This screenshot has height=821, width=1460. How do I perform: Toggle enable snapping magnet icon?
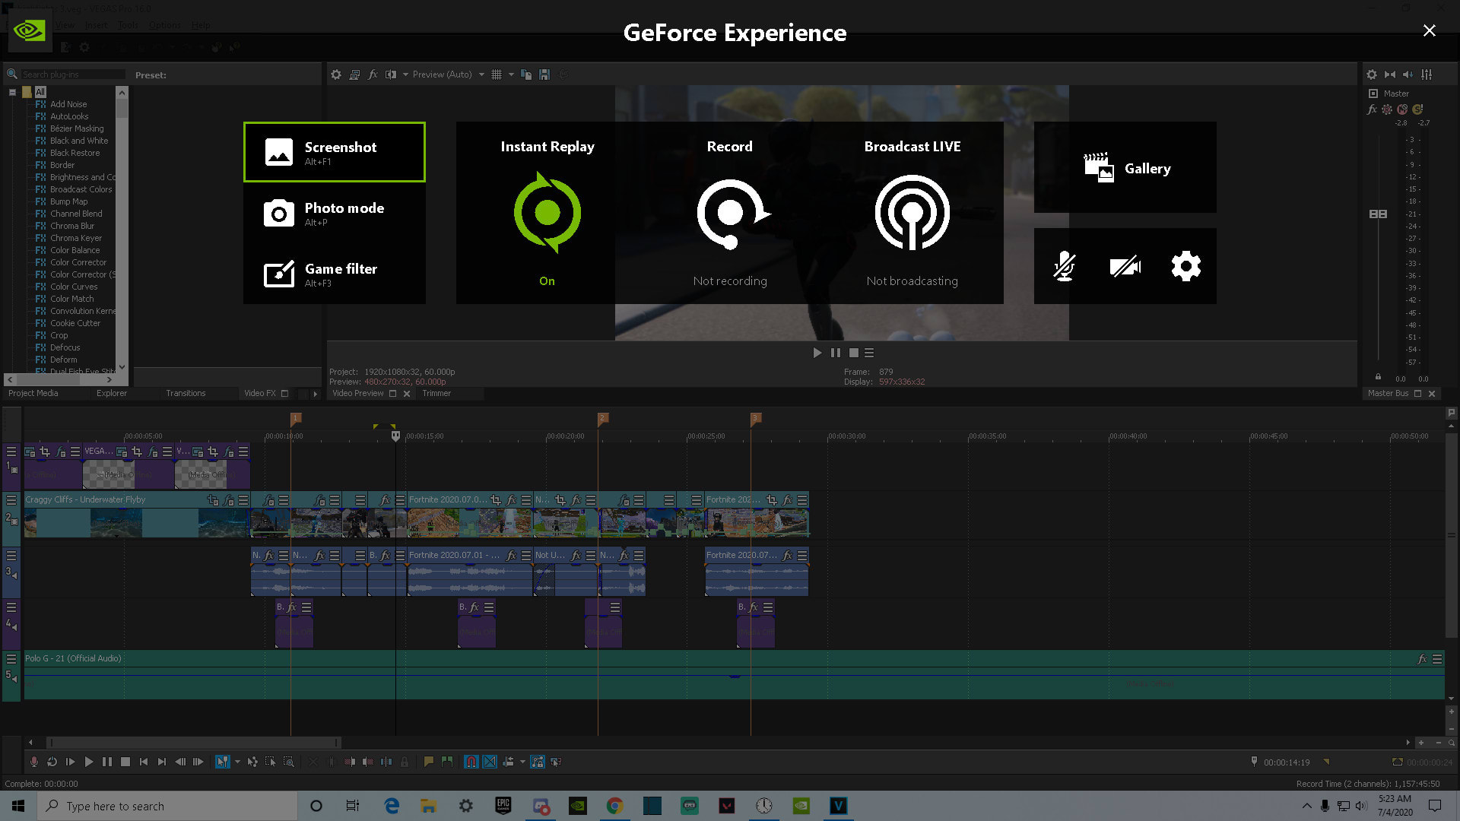pyautogui.click(x=471, y=762)
